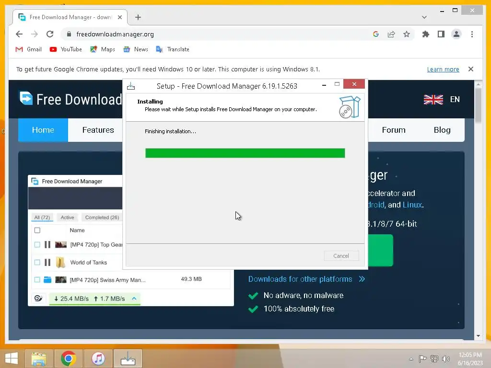
Task: Click the webpage vertical scrollbar thumb
Action: click(478, 105)
